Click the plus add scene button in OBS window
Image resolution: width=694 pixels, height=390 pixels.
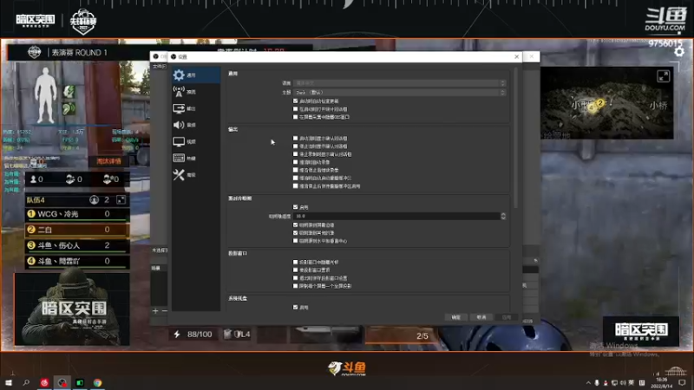click(x=155, y=311)
